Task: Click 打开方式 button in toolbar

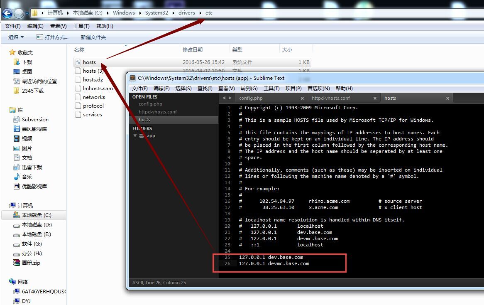Action: [x=53, y=37]
